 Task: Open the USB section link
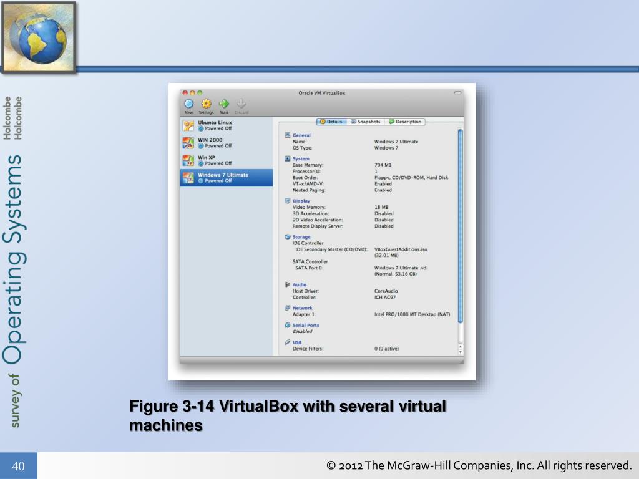297,342
